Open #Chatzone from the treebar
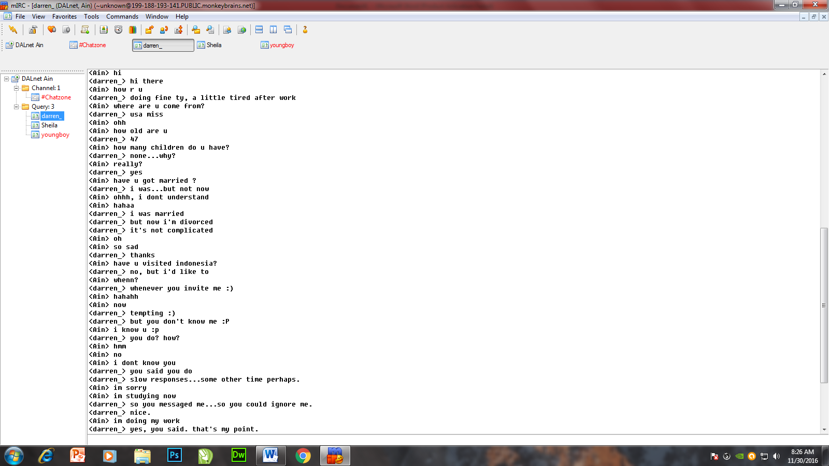Viewport: 829px width, 466px height. pyautogui.click(x=56, y=97)
